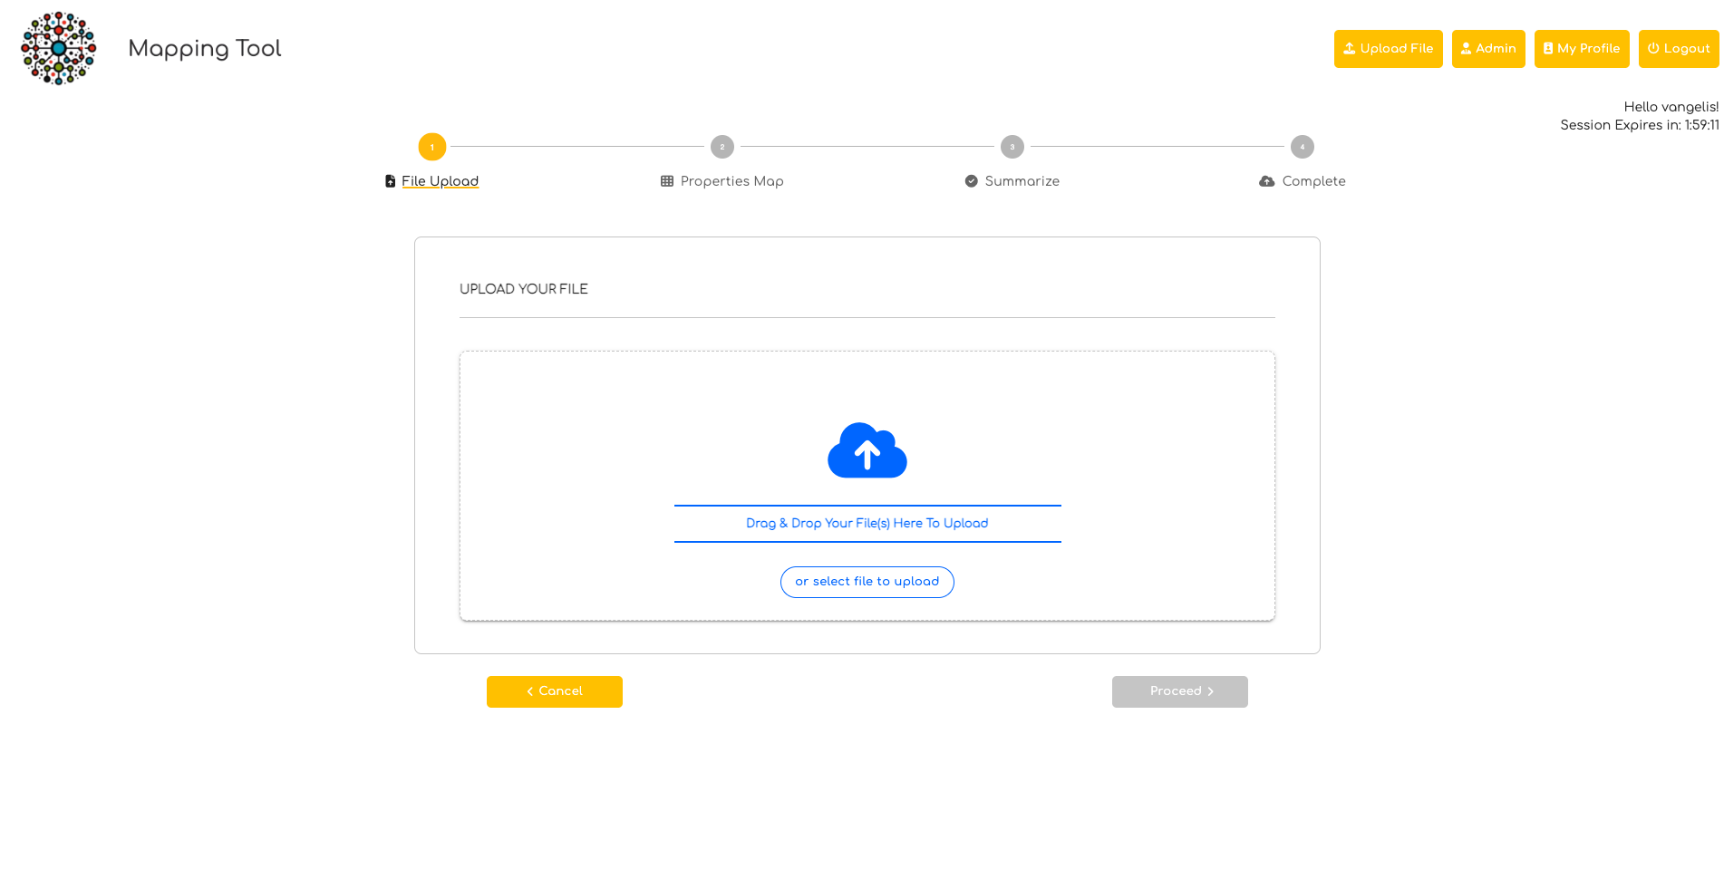Click step 4 circle for Complete
The height and width of the screenshot is (869, 1724).
coord(1302,146)
